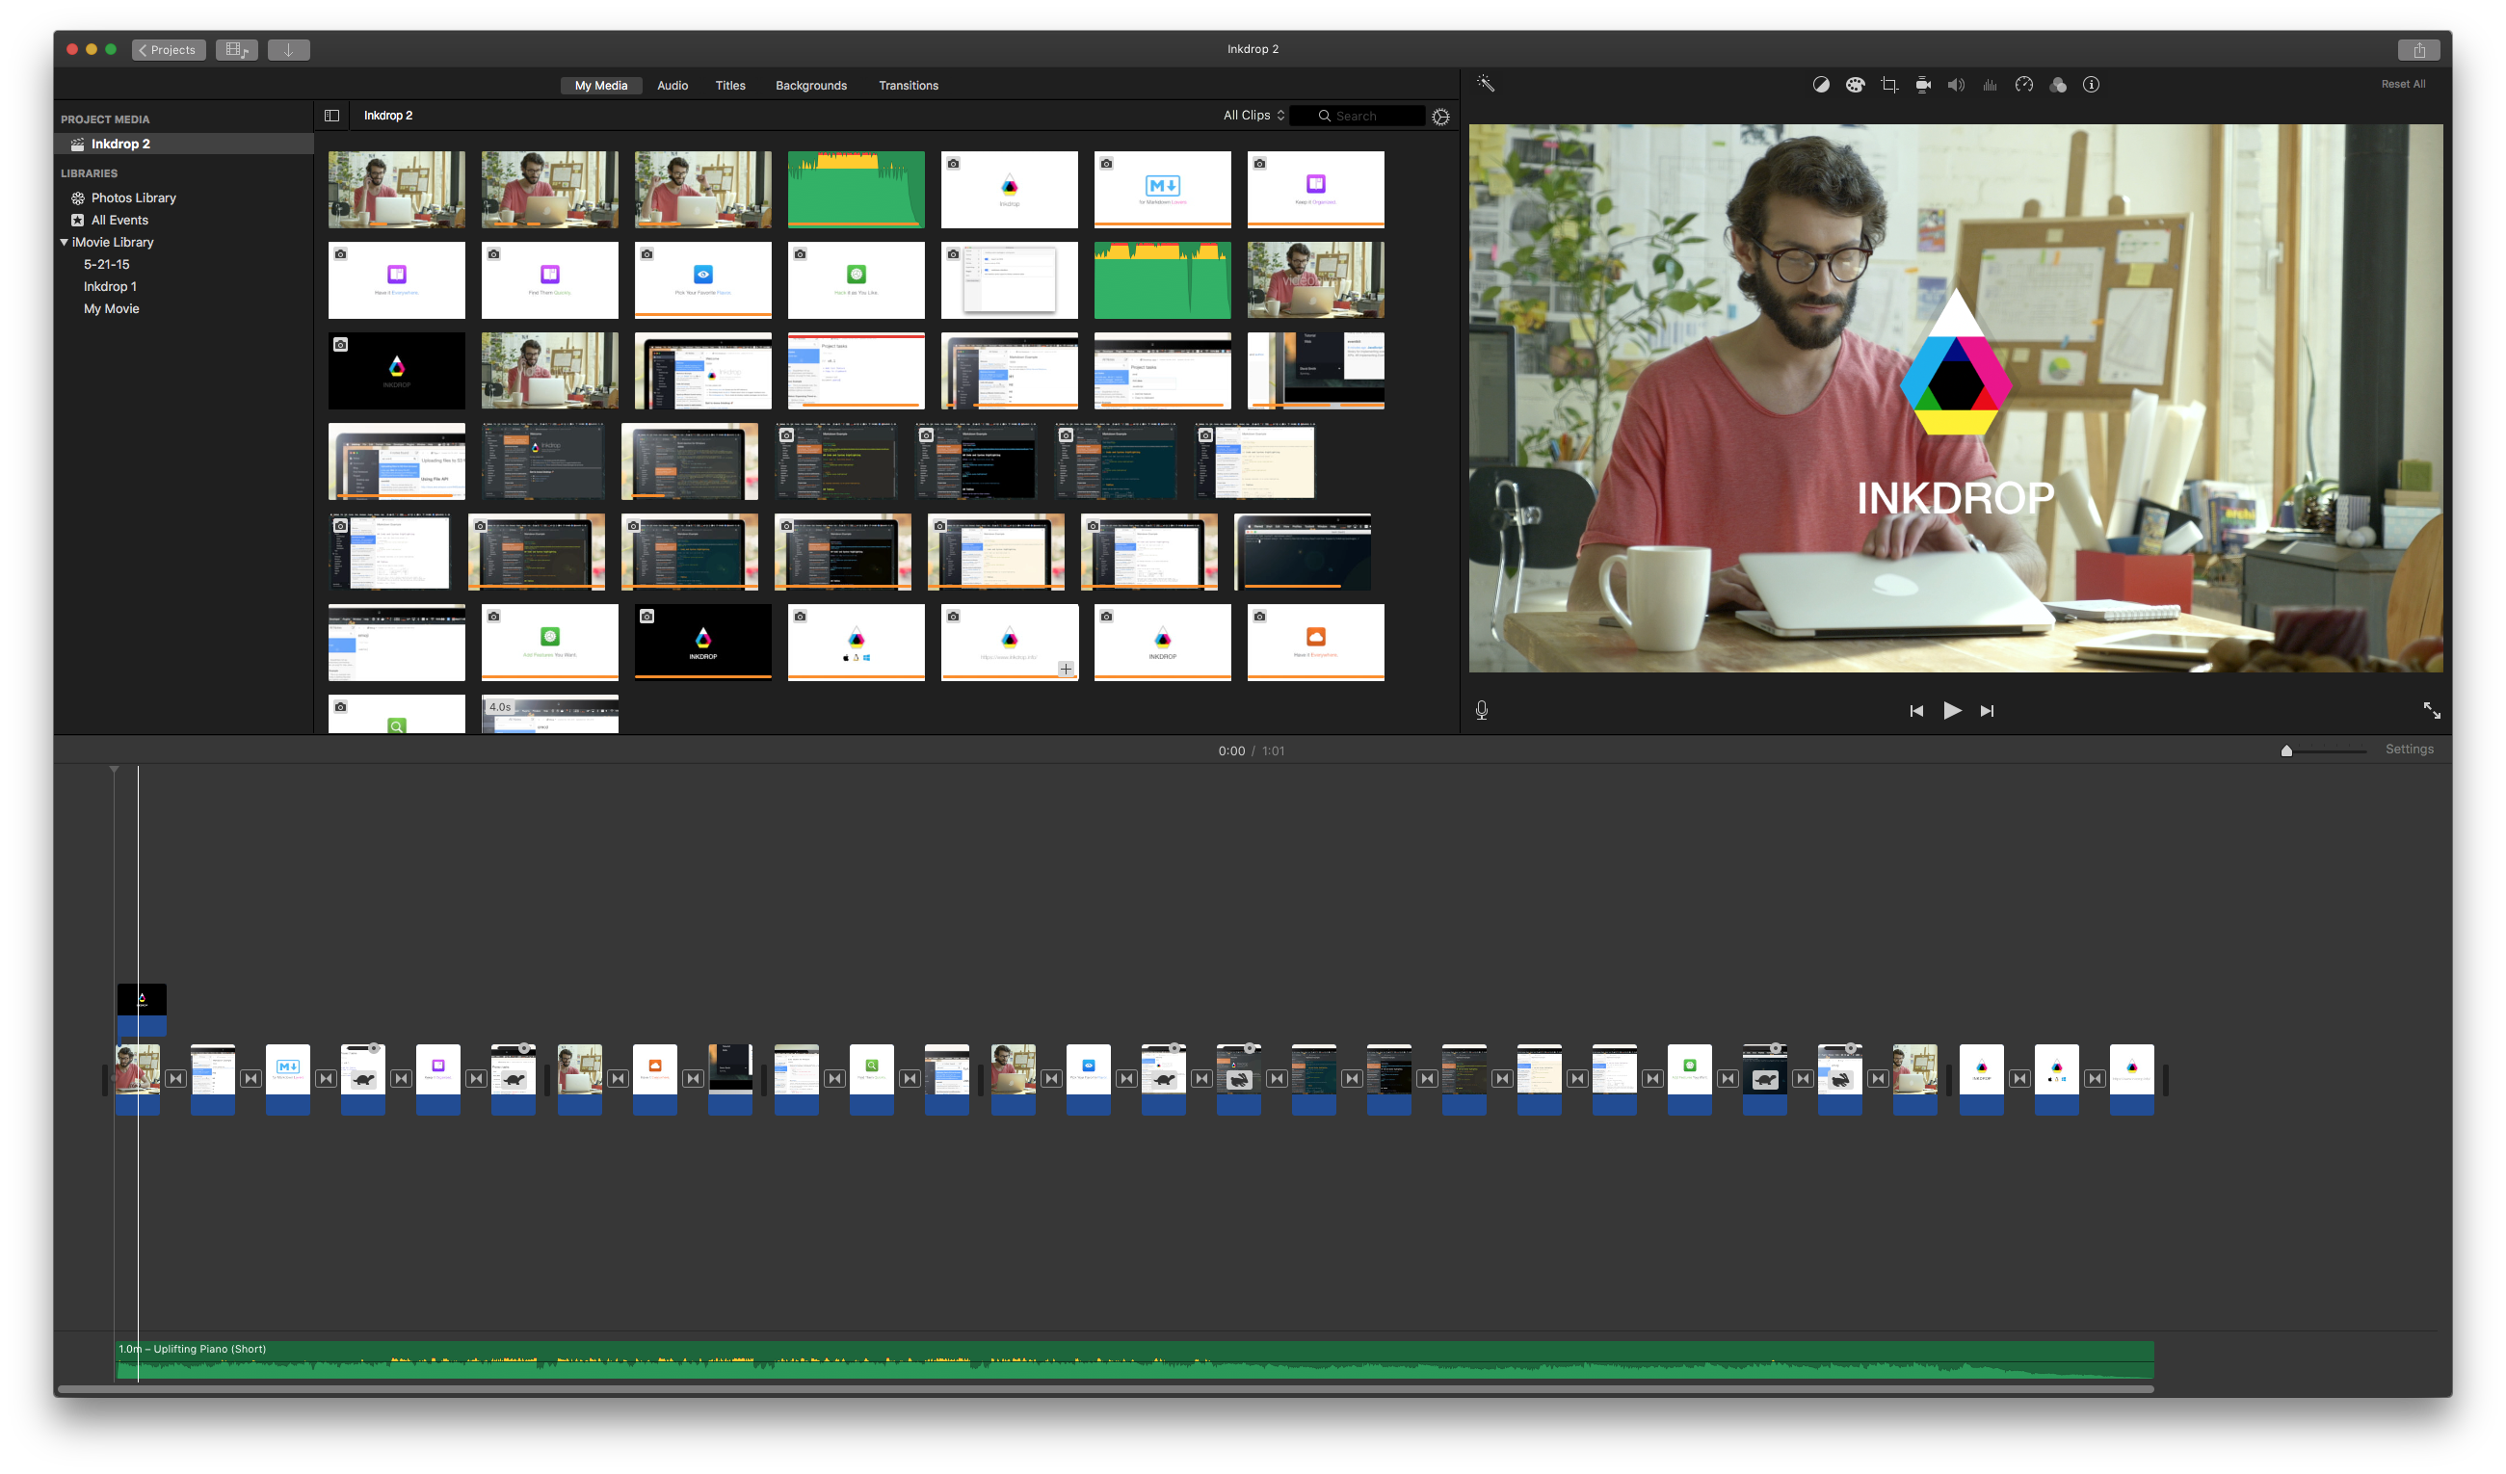
Task: Open timeline Settings popover
Action: 2410,749
